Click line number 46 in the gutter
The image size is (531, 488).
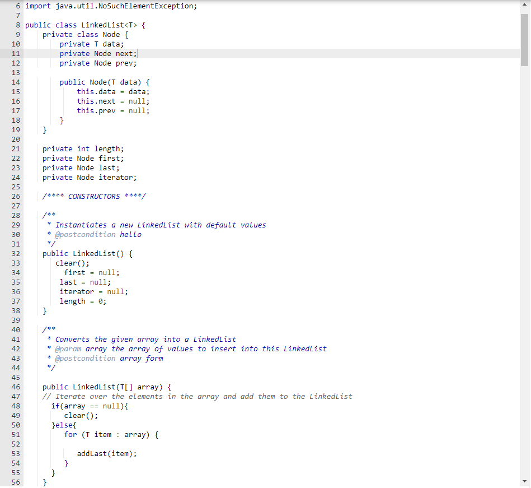[x=16, y=387]
